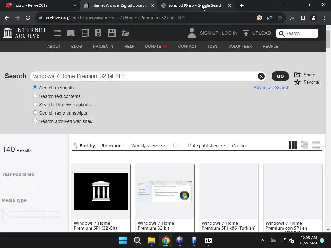Open the ABOUT nav item

(54, 46)
